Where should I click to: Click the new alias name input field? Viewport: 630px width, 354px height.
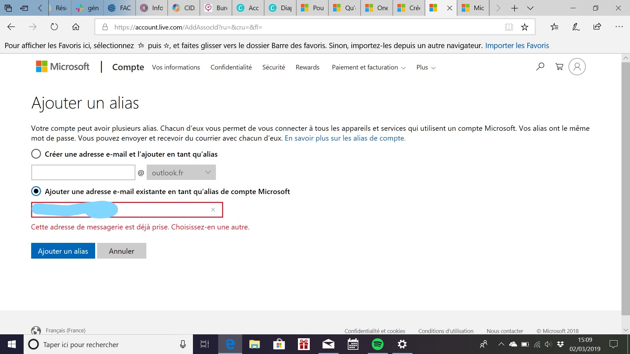pyautogui.click(x=83, y=172)
